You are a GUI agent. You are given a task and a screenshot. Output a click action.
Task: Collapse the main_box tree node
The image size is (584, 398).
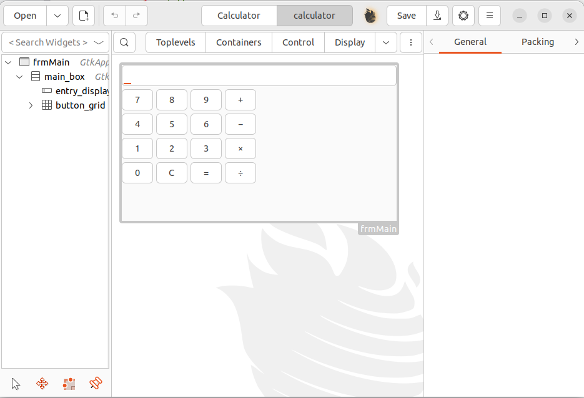[x=20, y=77]
